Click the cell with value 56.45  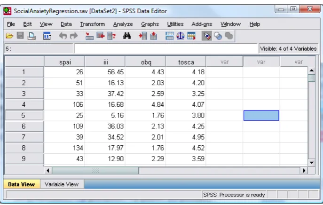click(x=105, y=72)
